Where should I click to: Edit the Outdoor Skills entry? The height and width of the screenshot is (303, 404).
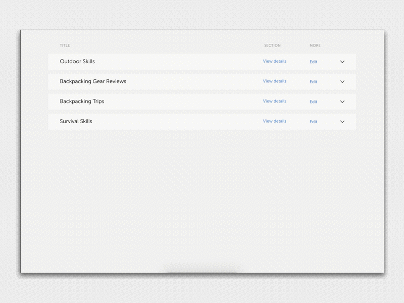click(313, 62)
